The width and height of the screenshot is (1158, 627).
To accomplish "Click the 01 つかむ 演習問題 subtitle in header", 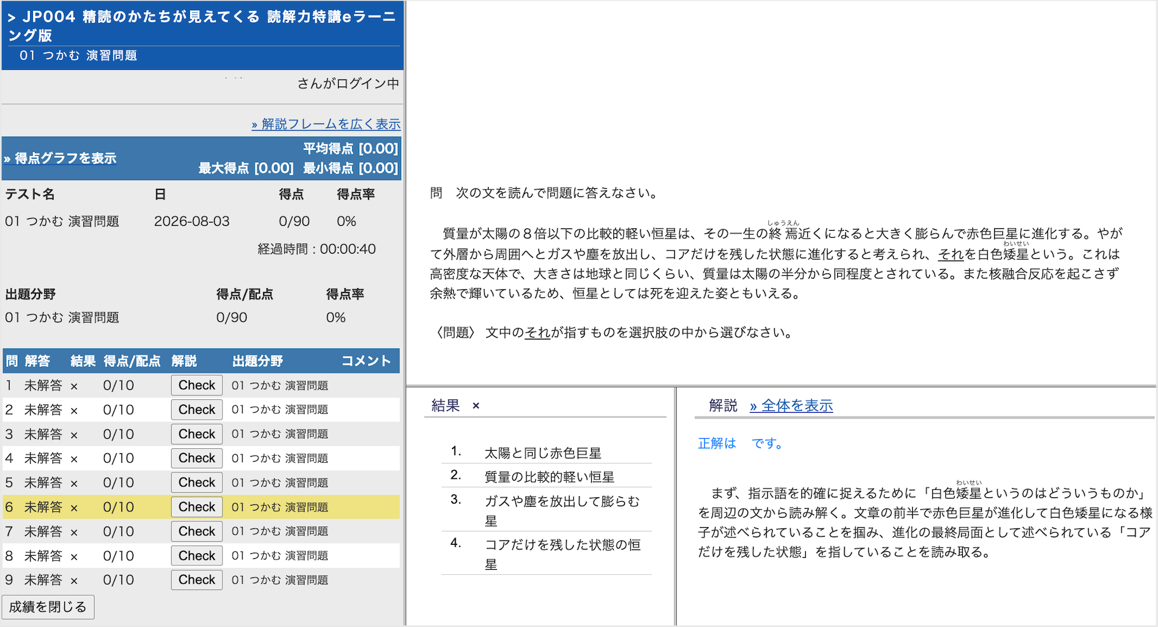I will coord(78,55).
